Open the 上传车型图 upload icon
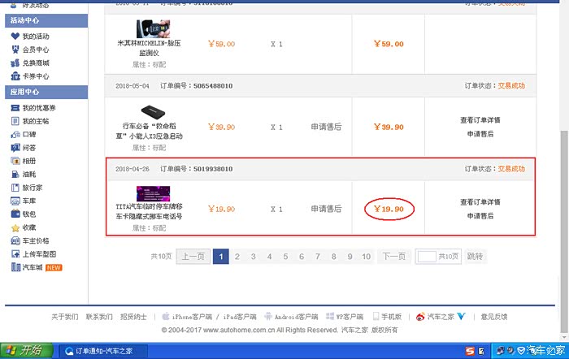569x359 pixels. 15,254
